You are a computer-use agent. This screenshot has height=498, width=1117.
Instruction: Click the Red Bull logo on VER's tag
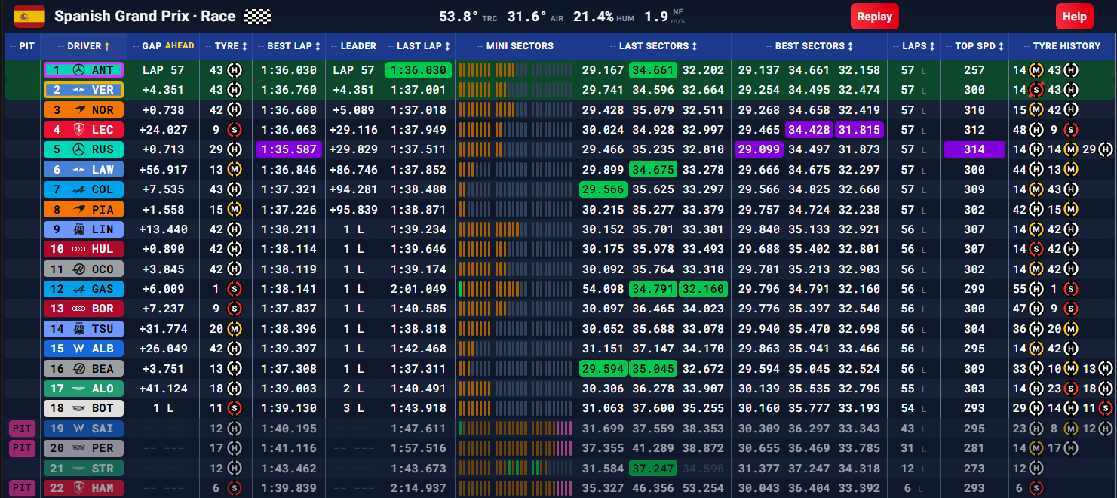click(x=78, y=90)
